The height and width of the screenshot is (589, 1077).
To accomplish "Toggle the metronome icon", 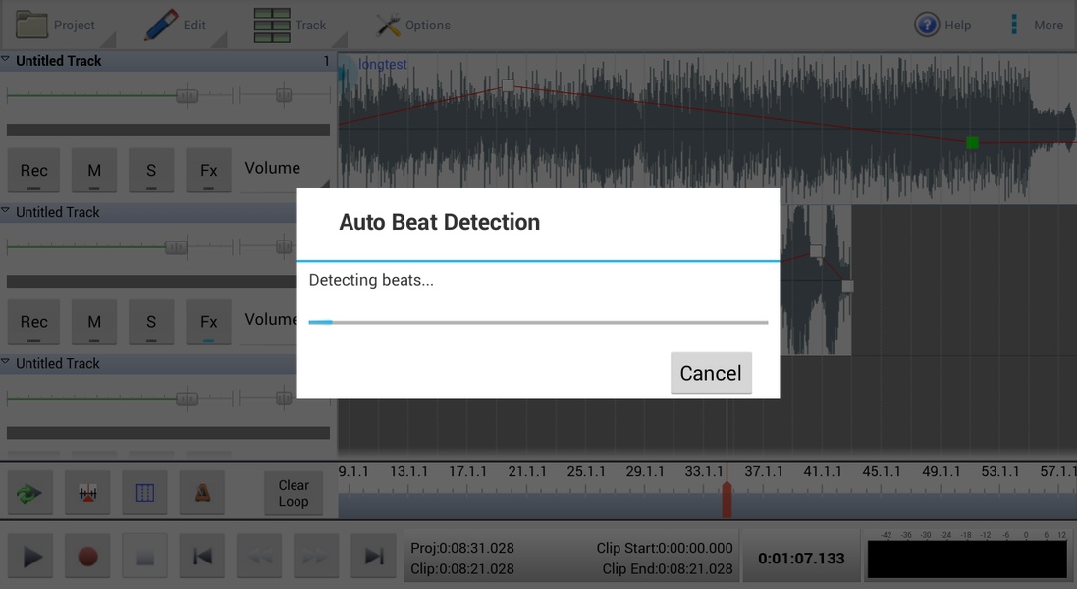I will tap(202, 492).
